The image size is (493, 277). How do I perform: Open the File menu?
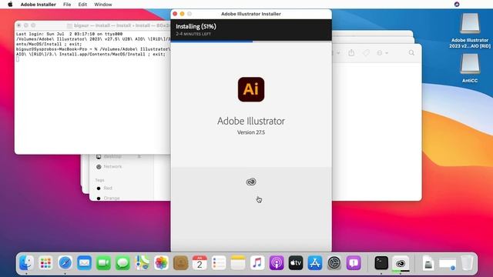[67, 5]
